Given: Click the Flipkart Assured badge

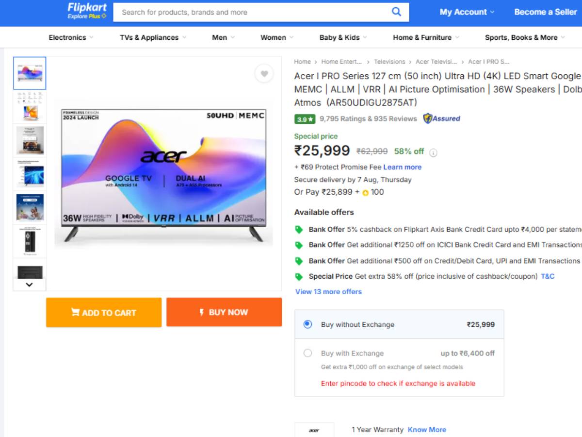Looking at the screenshot, I should pos(441,118).
